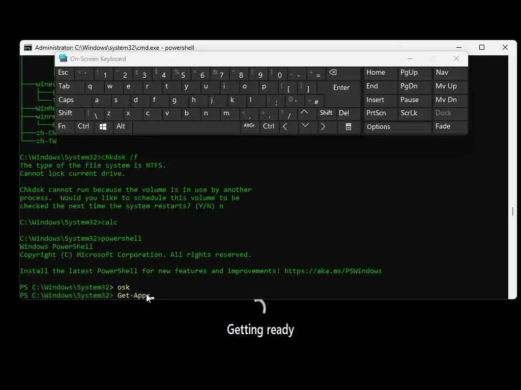The height and width of the screenshot is (390, 521).
Task: Tap the left arrow key
Action: pos(285,126)
